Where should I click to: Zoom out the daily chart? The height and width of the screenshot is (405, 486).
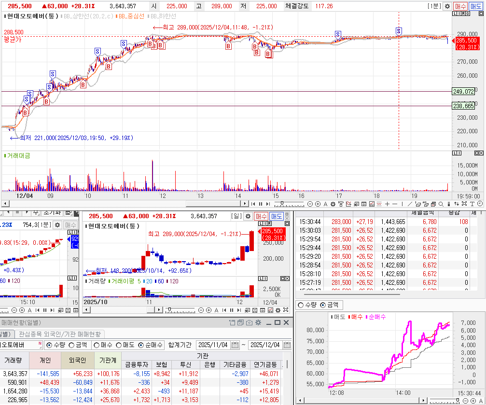[x=201, y=310]
